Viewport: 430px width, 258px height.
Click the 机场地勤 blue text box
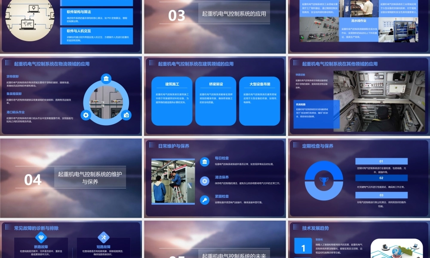(316, 114)
